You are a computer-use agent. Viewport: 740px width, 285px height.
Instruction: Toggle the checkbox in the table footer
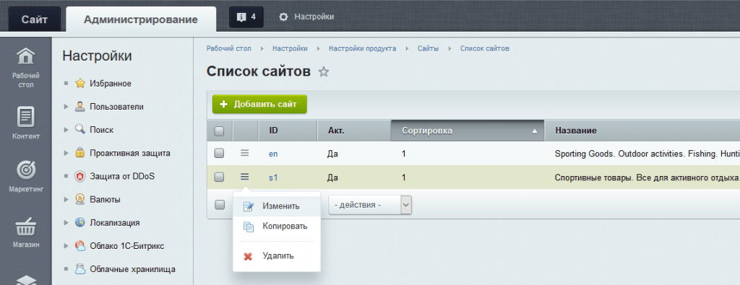(220, 204)
